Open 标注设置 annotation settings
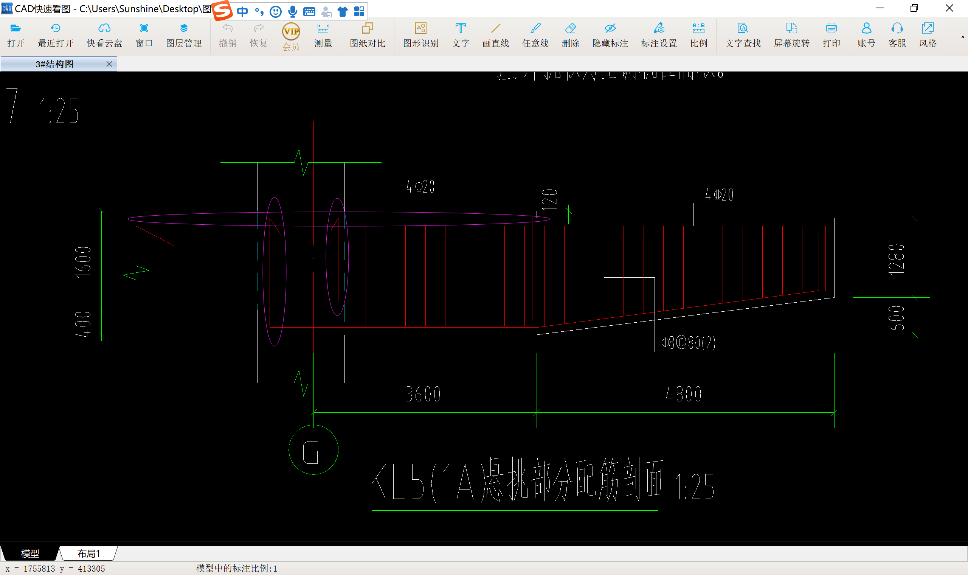The height and width of the screenshot is (575, 968). tap(659, 36)
